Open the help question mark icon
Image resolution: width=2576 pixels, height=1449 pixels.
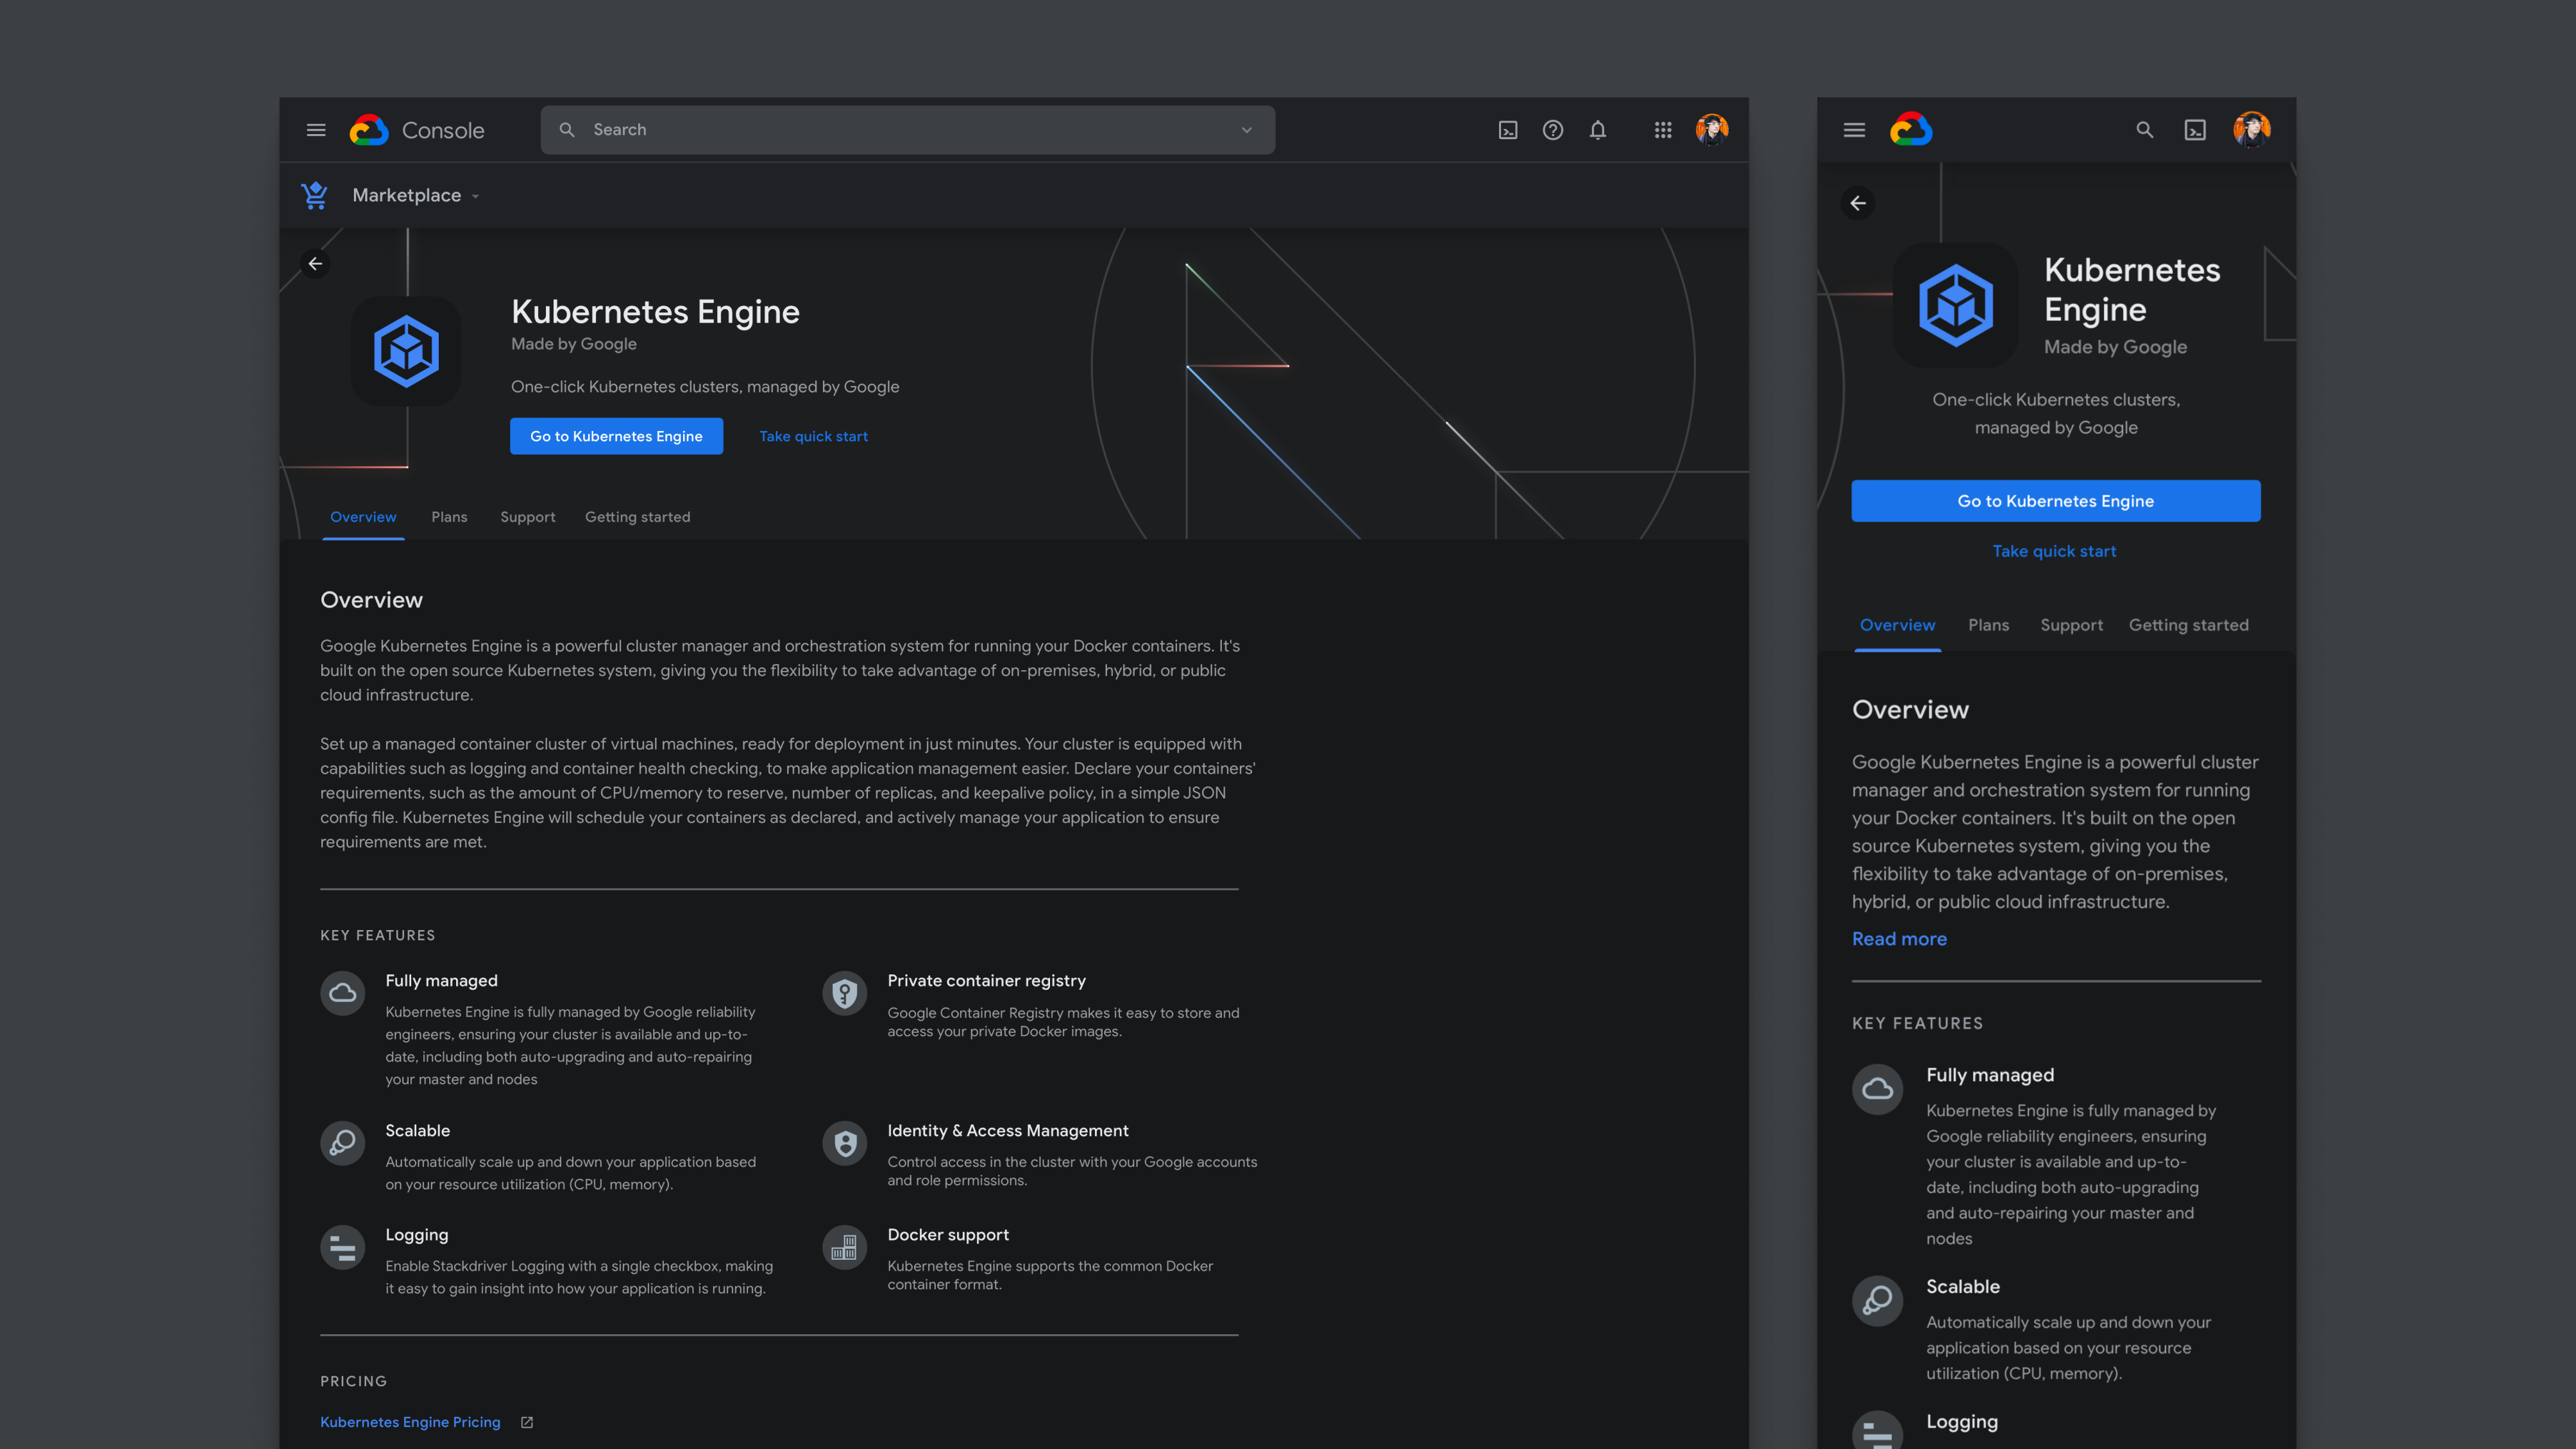click(1553, 130)
